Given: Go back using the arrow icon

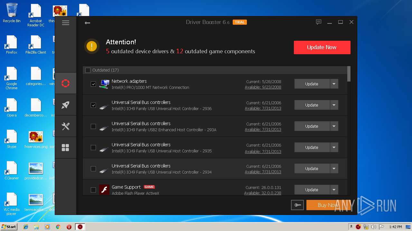Looking at the screenshot, I should (x=87, y=23).
